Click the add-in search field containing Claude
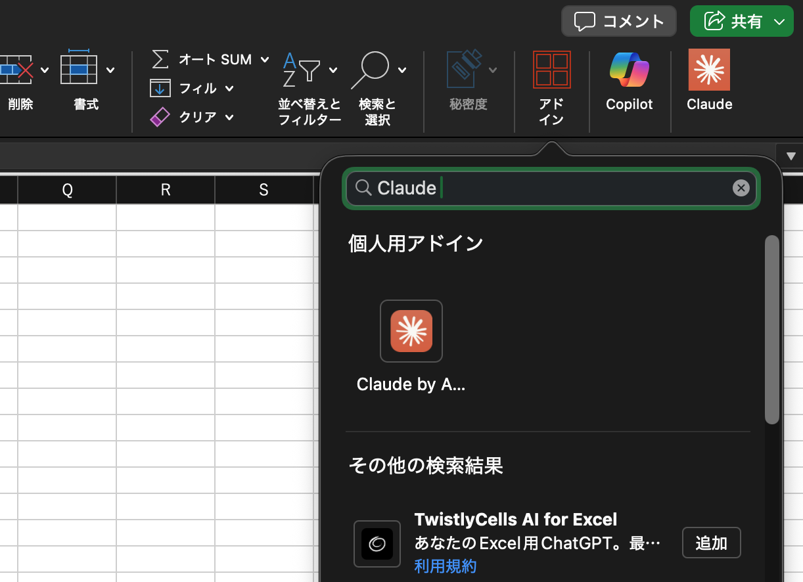Viewport: 803px width, 582px height. [x=552, y=189]
